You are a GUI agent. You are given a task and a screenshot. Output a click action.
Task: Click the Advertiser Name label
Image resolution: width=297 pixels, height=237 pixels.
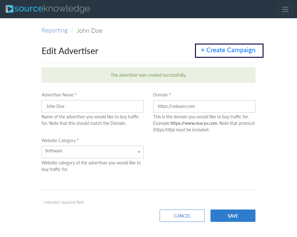click(x=59, y=95)
